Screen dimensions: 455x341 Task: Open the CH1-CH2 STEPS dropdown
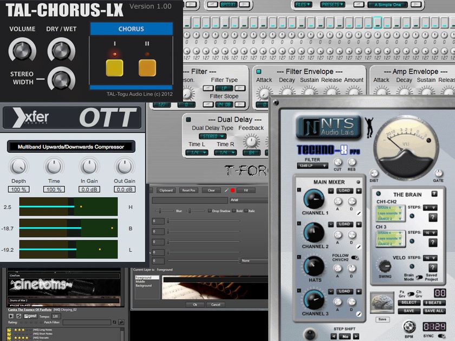tap(429, 207)
